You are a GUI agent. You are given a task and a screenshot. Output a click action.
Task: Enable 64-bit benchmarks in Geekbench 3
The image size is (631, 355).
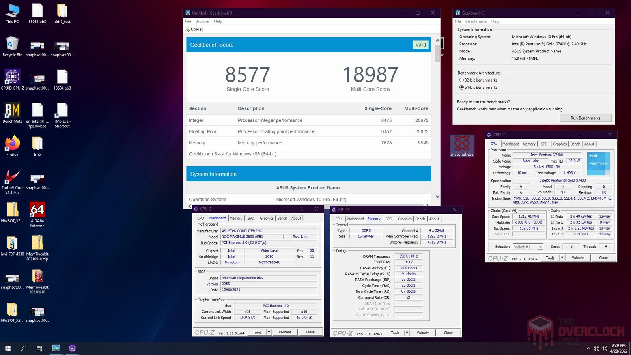click(461, 87)
